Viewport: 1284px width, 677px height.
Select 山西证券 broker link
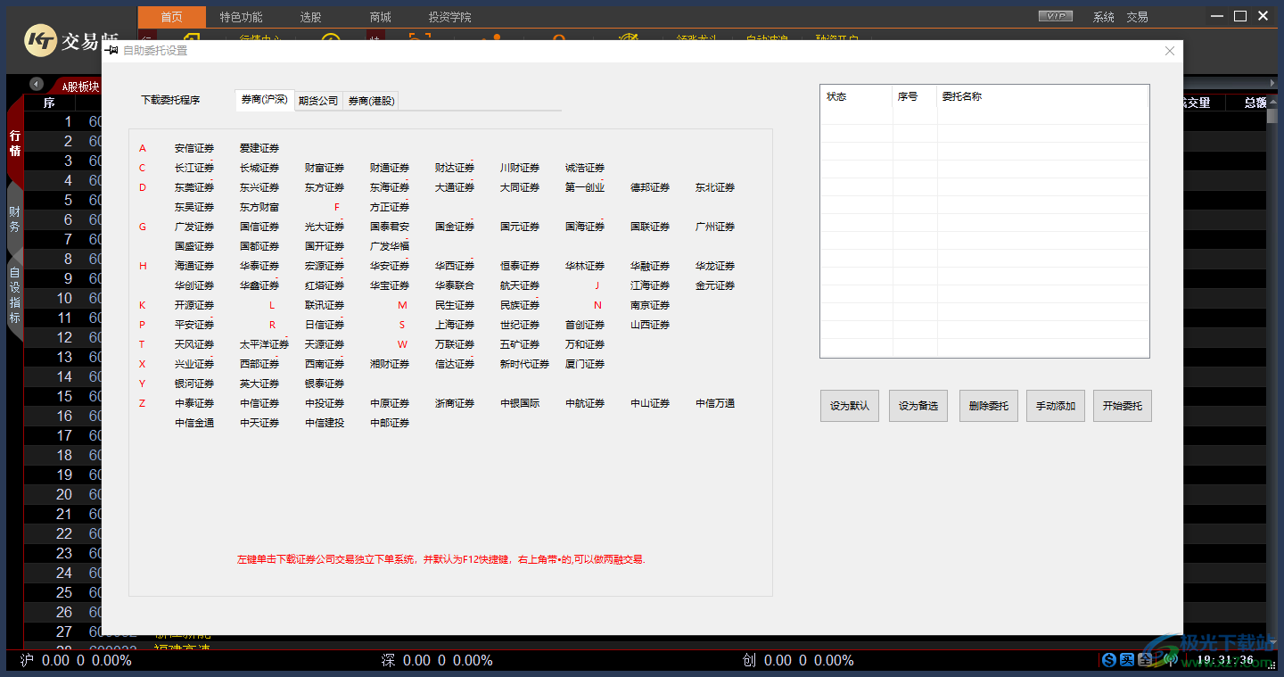point(650,325)
